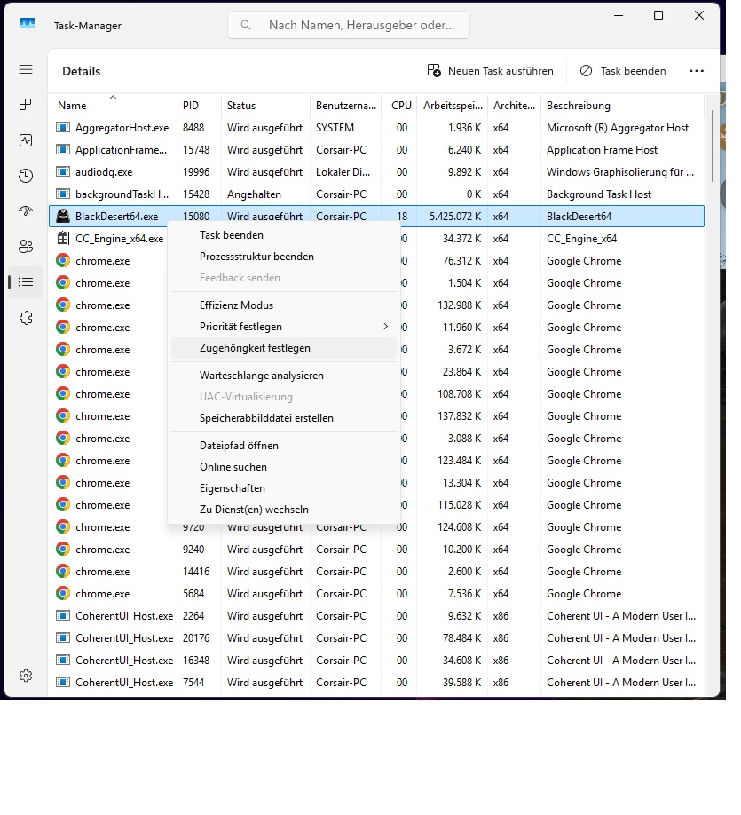This screenshot has height=815, width=741.
Task: Click the CoherentUI_Host.exe icon for PID 2264
Action: pos(63,615)
